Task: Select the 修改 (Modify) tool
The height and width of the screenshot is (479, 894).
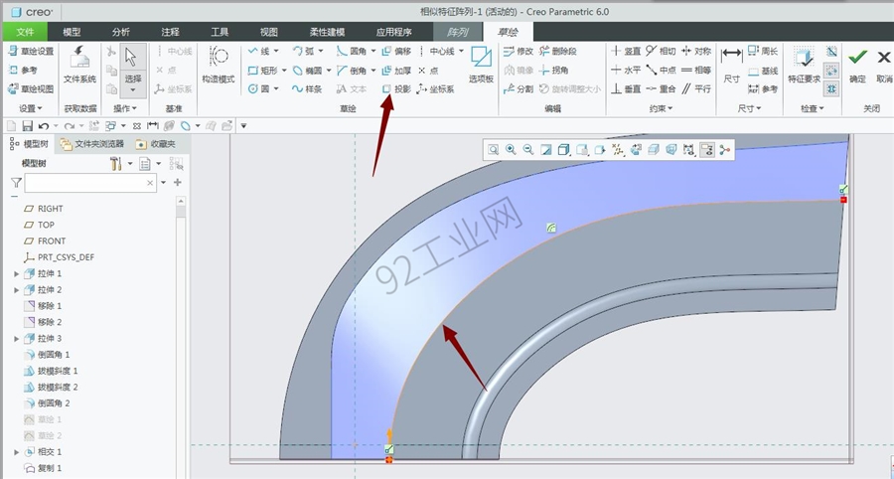Action: [519, 52]
